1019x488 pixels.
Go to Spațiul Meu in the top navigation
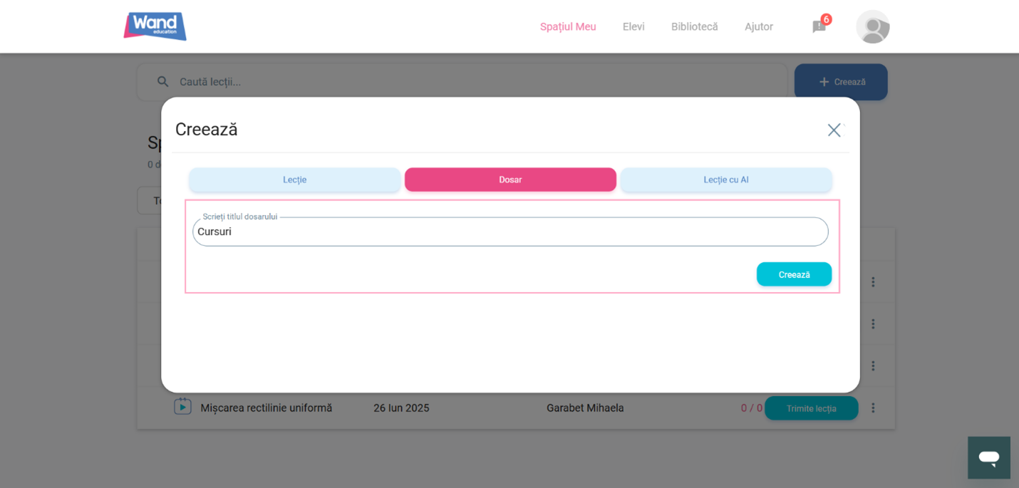point(567,27)
